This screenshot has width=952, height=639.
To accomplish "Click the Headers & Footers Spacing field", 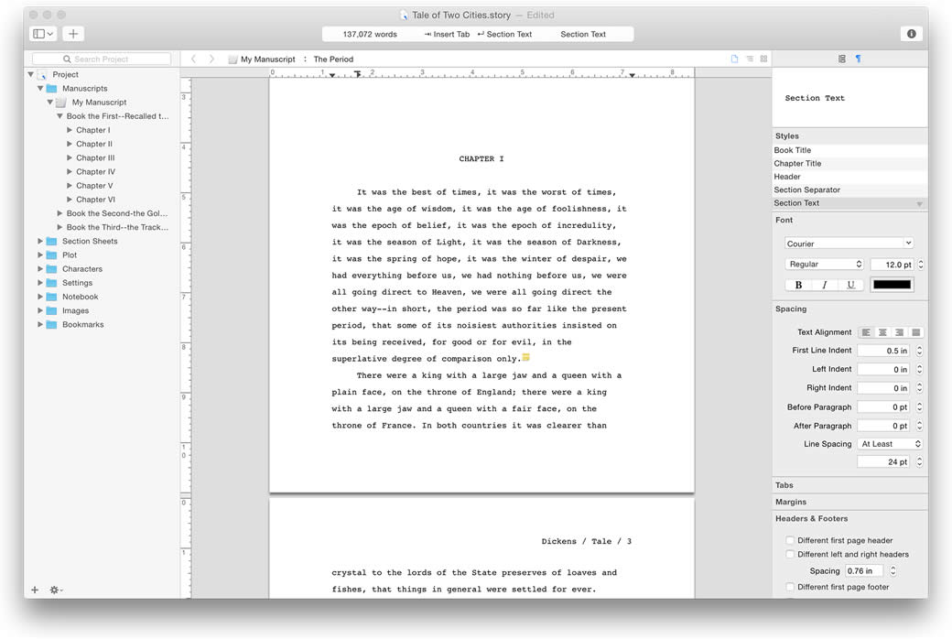I will pyautogui.click(x=865, y=571).
